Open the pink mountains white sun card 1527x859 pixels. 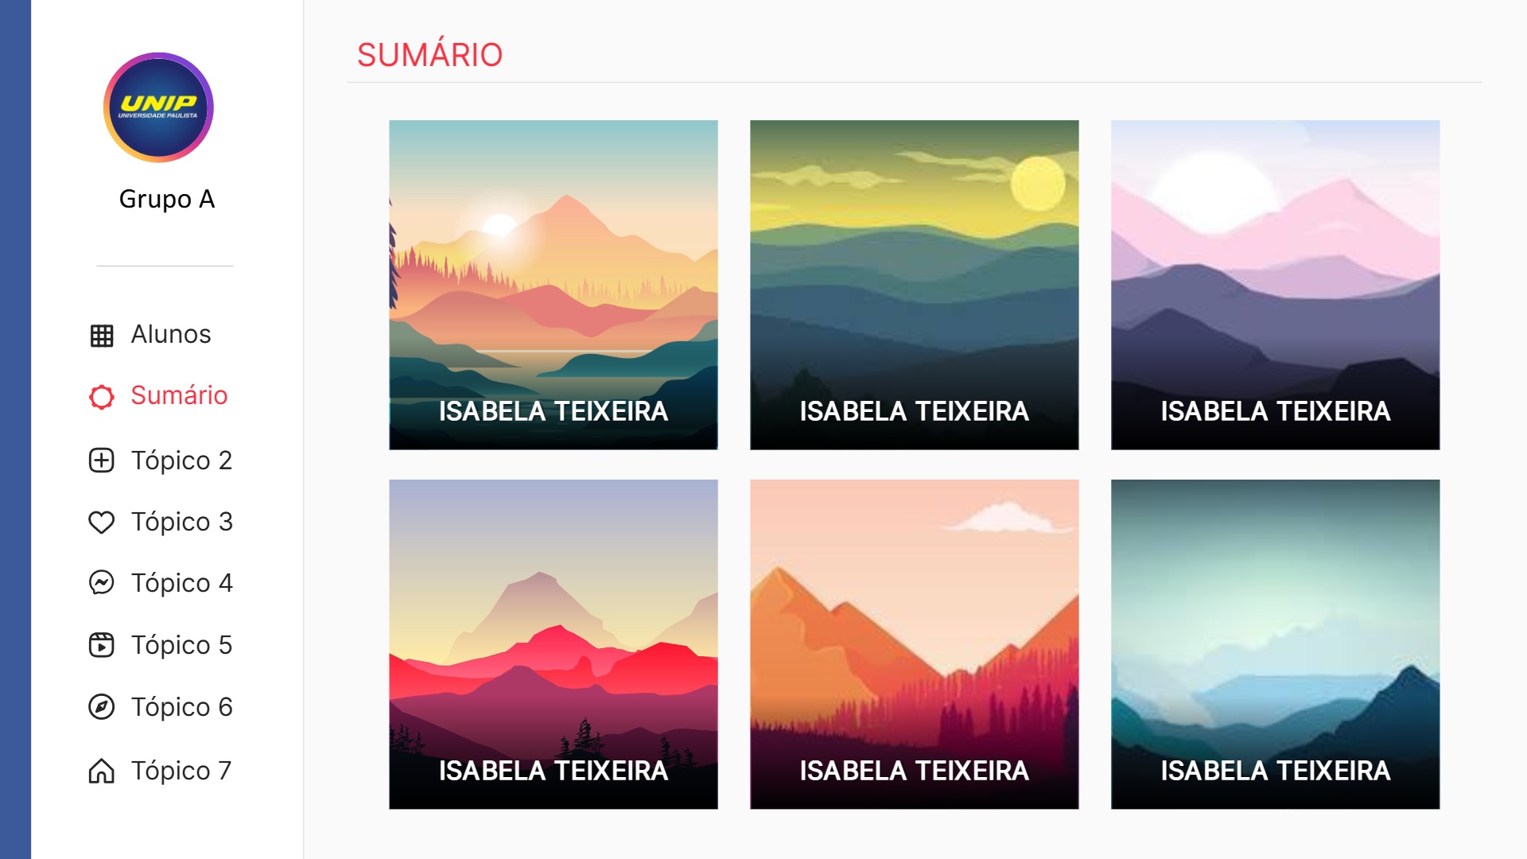(x=1276, y=285)
